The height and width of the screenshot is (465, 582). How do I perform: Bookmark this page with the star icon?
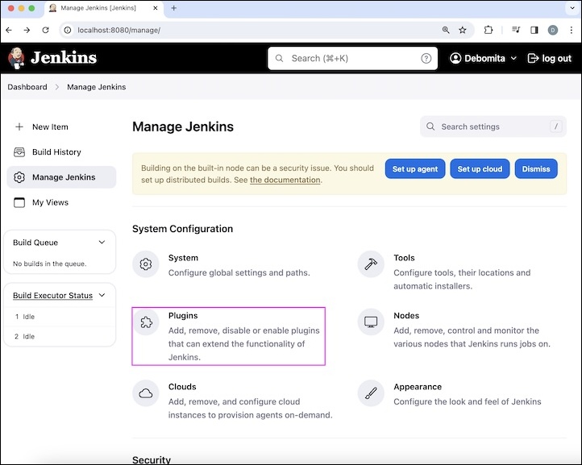463,30
